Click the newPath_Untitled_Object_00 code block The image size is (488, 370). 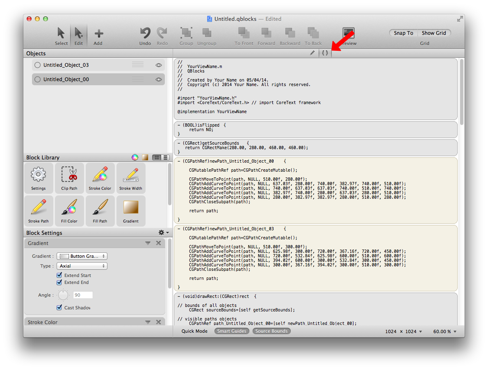(316, 190)
